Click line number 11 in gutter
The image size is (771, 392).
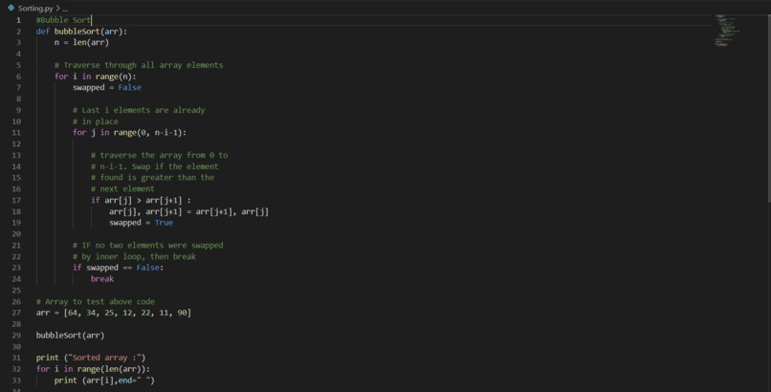click(16, 133)
